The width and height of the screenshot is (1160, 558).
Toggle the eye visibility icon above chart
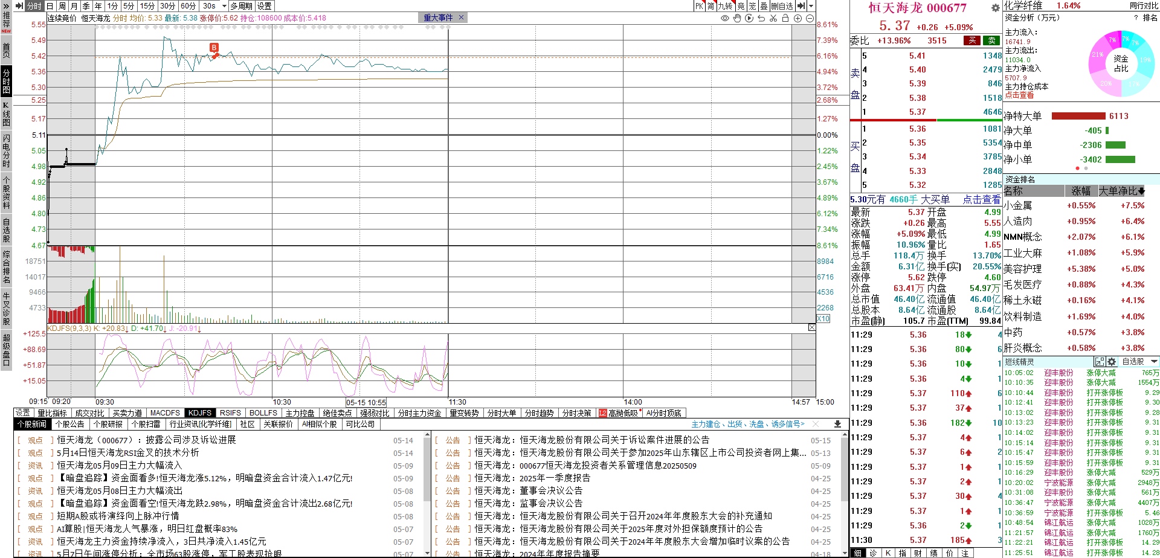click(x=725, y=18)
